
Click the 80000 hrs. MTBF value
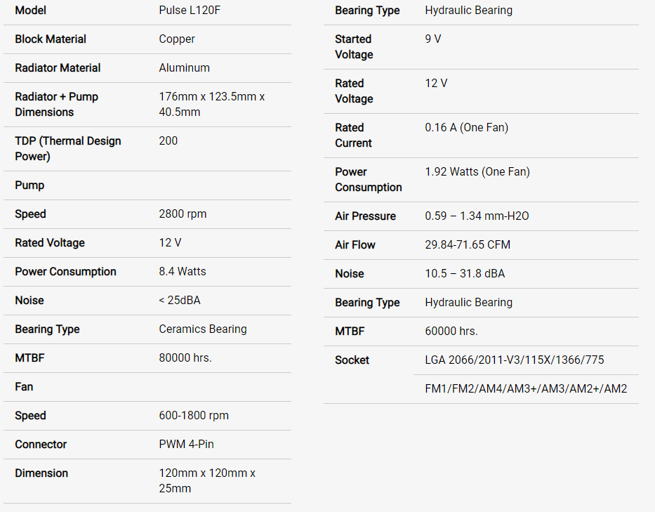[x=185, y=358]
